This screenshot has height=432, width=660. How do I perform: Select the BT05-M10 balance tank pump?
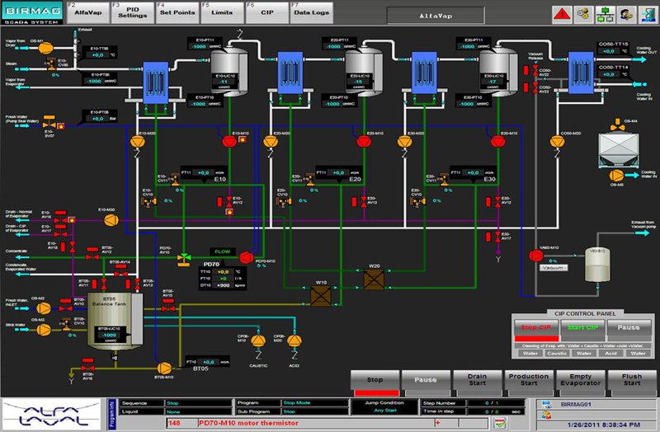coord(164,368)
